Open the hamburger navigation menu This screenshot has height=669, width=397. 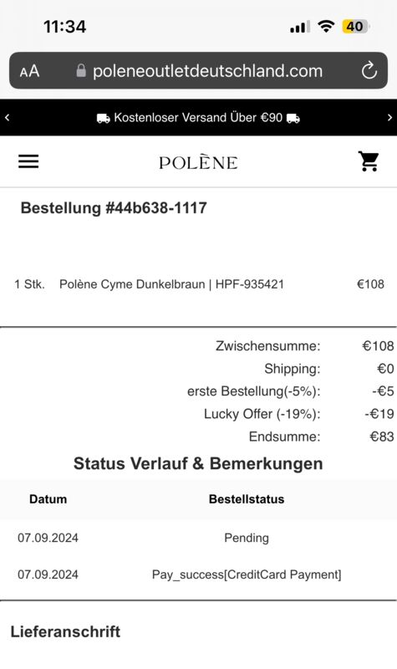pyautogui.click(x=28, y=161)
